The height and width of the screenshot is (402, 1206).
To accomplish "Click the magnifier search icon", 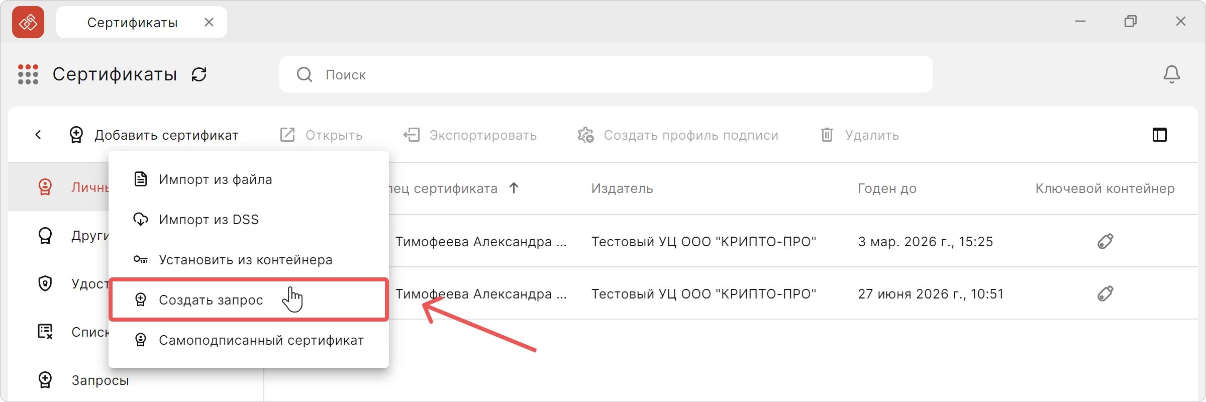I will pyautogui.click(x=305, y=74).
